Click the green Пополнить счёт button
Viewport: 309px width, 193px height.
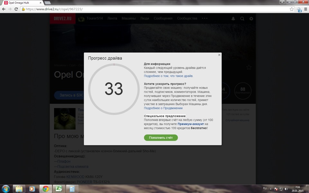161,138
